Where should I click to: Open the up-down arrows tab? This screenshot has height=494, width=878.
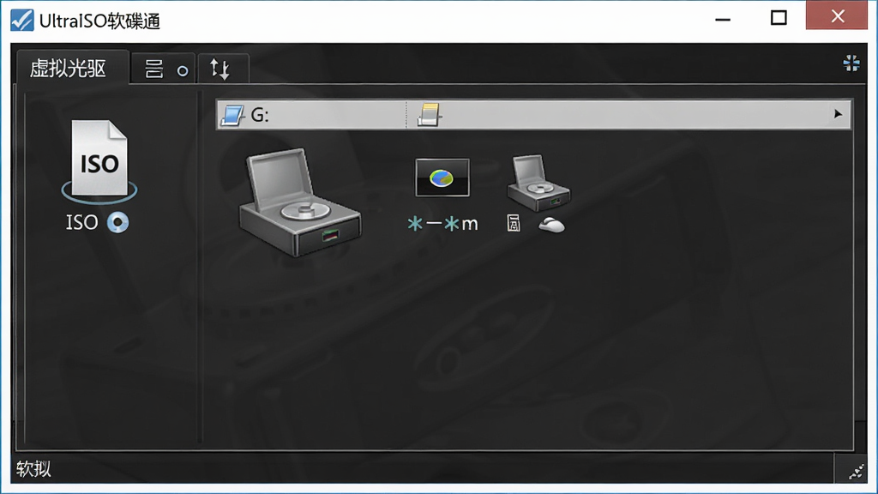[223, 69]
